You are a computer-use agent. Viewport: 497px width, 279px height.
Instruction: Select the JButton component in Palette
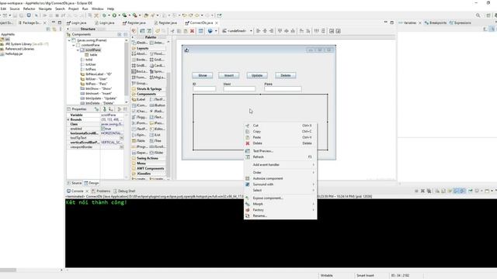point(157,105)
